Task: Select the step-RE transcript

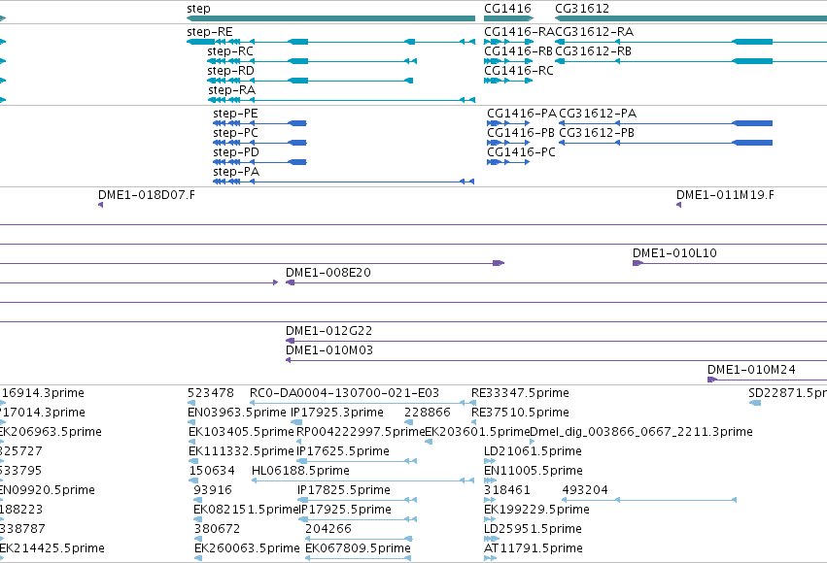Action: [330, 42]
